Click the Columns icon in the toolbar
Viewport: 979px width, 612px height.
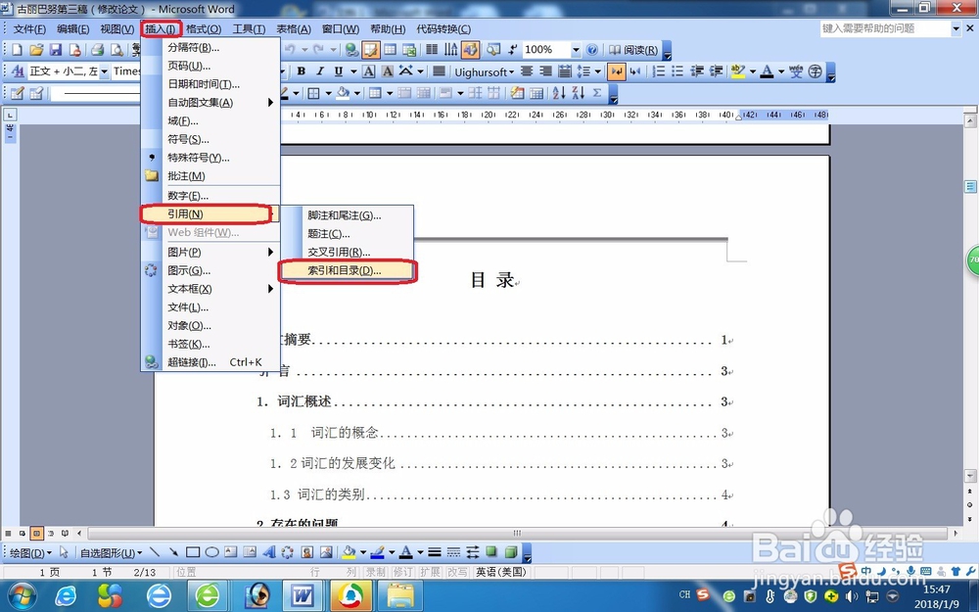coord(432,50)
